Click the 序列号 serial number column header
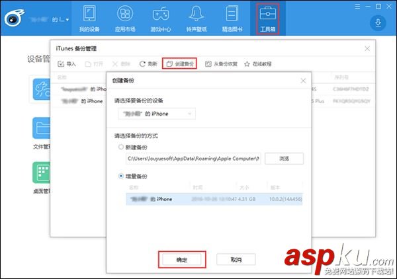This screenshot has width=397, height=279. click(x=341, y=77)
